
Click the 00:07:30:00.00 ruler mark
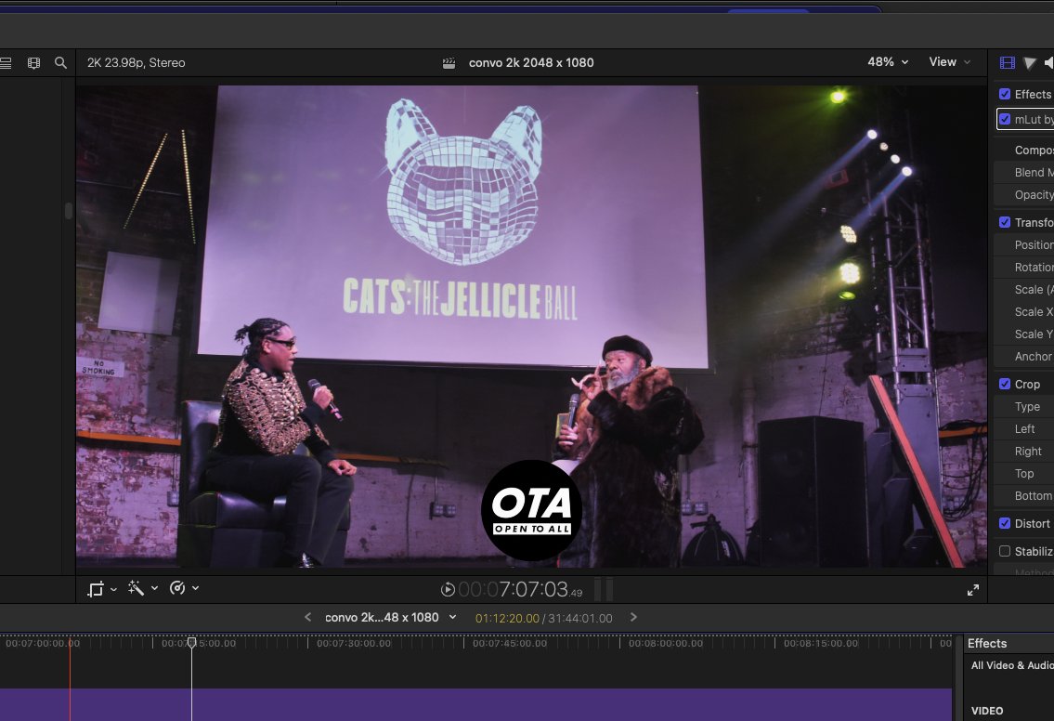click(354, 643)
